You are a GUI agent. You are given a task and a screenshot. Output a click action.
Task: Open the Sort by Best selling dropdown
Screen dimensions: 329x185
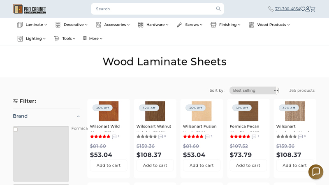point(254,90)
